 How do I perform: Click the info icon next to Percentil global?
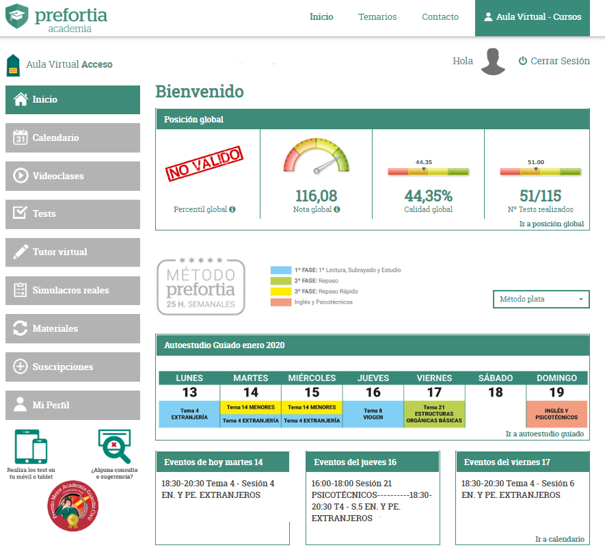pos(232,209)
